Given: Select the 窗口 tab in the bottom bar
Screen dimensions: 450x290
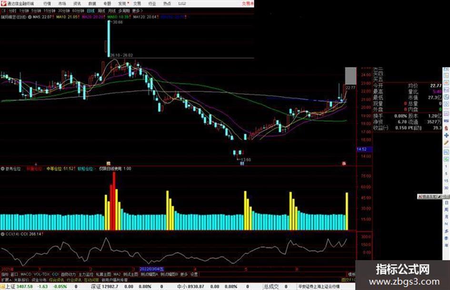Looking at the screenshot, I should click(14, 274).
